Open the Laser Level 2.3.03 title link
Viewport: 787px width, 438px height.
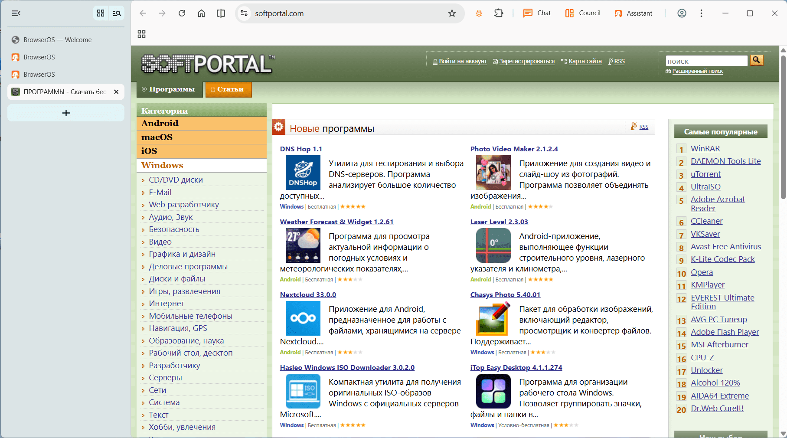499,222
